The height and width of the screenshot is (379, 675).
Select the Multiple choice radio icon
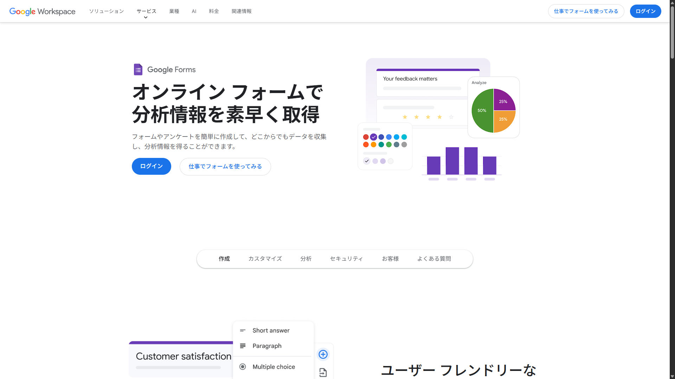click(x=243, y=366)
